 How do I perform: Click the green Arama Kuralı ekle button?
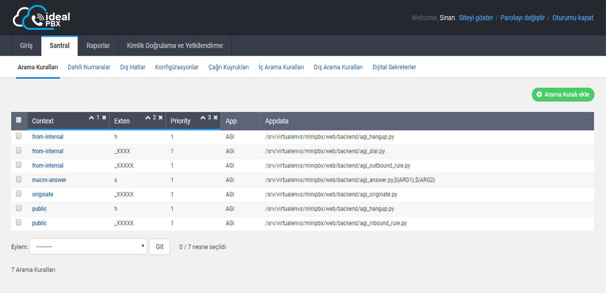pyautogui.click(x=563, y=95)
